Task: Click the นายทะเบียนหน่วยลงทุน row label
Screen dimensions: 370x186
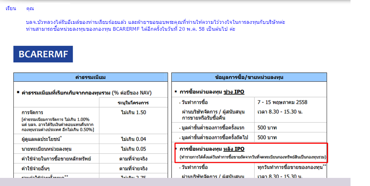Action: (x=47, y=149)
